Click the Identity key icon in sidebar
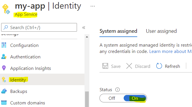This screenshot has width=192, height=107. click(x=4, y=79)
